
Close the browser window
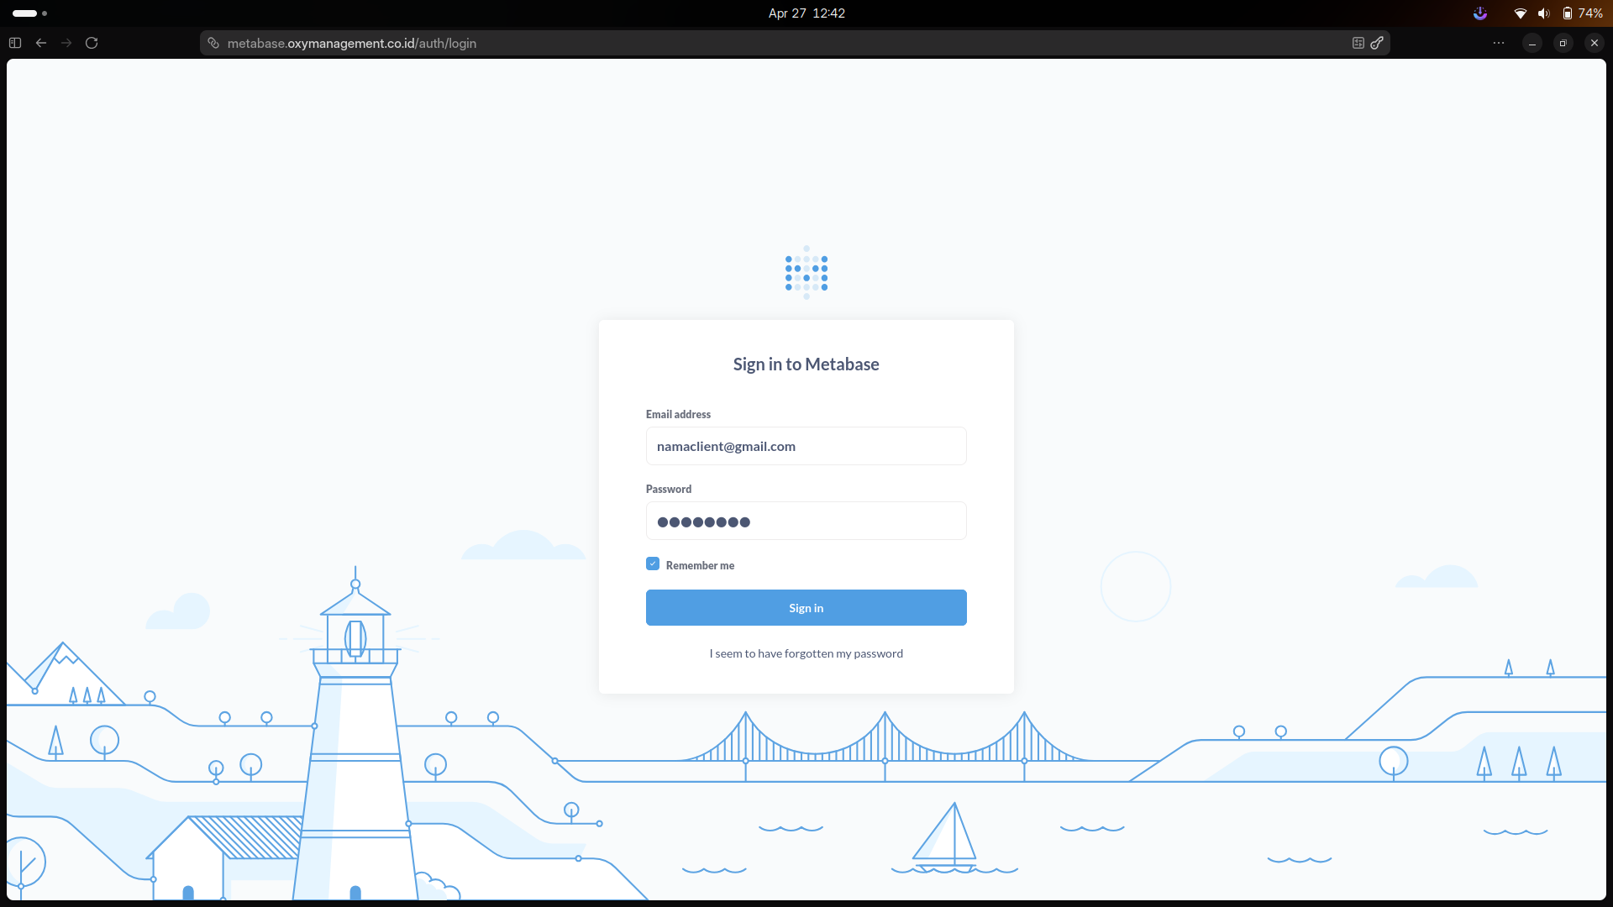1595,43
